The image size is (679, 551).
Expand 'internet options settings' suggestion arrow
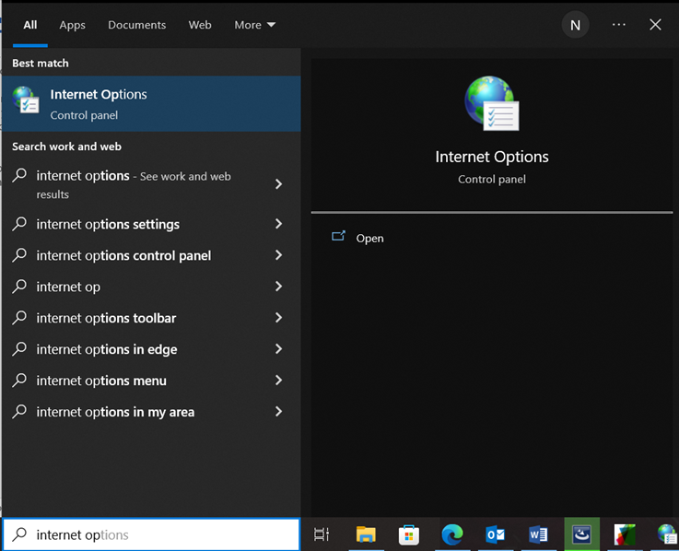point(278,224)
